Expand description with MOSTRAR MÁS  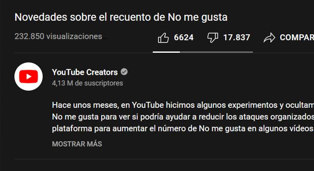[77, 144]
